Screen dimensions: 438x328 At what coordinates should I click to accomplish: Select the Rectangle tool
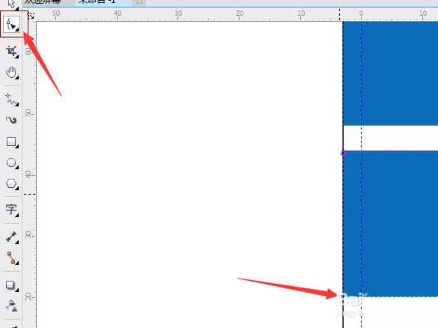coord(12,142)
